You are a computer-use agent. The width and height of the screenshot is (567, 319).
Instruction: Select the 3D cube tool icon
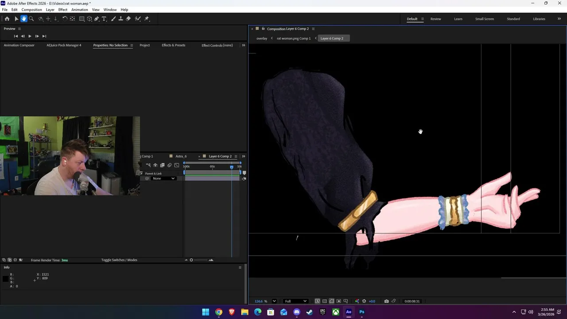pyautogui.click(x=89, y=19)
